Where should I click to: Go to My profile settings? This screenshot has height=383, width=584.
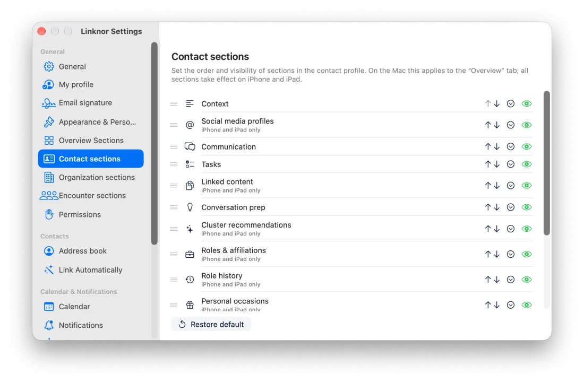tap(91, 84)
